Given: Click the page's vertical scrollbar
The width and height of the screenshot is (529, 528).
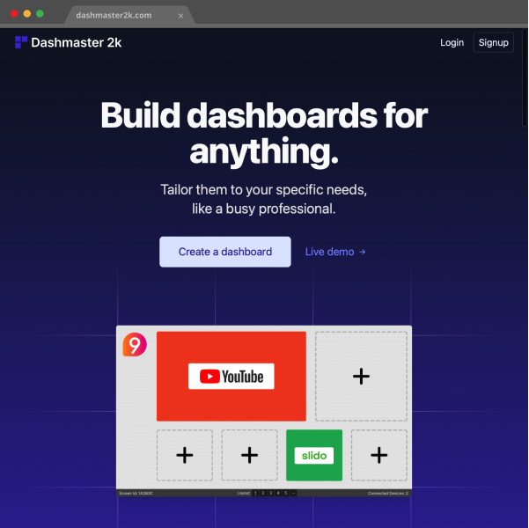Looking at the screenshot, I should click(525, 77).
